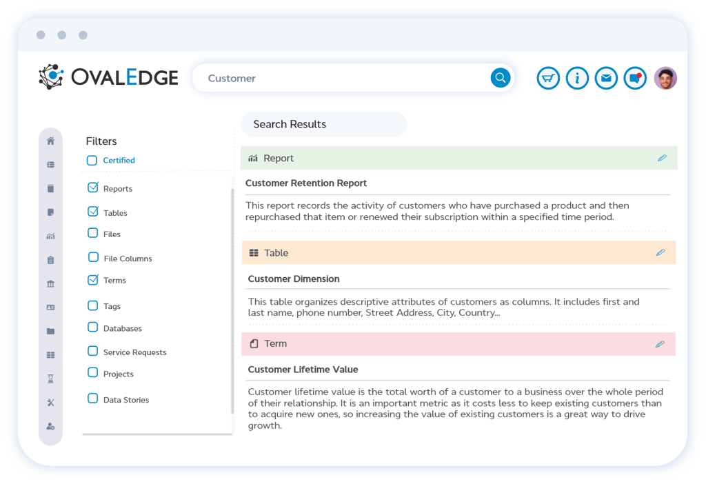
Task: Enable the Databases filter
Action: 91,328
